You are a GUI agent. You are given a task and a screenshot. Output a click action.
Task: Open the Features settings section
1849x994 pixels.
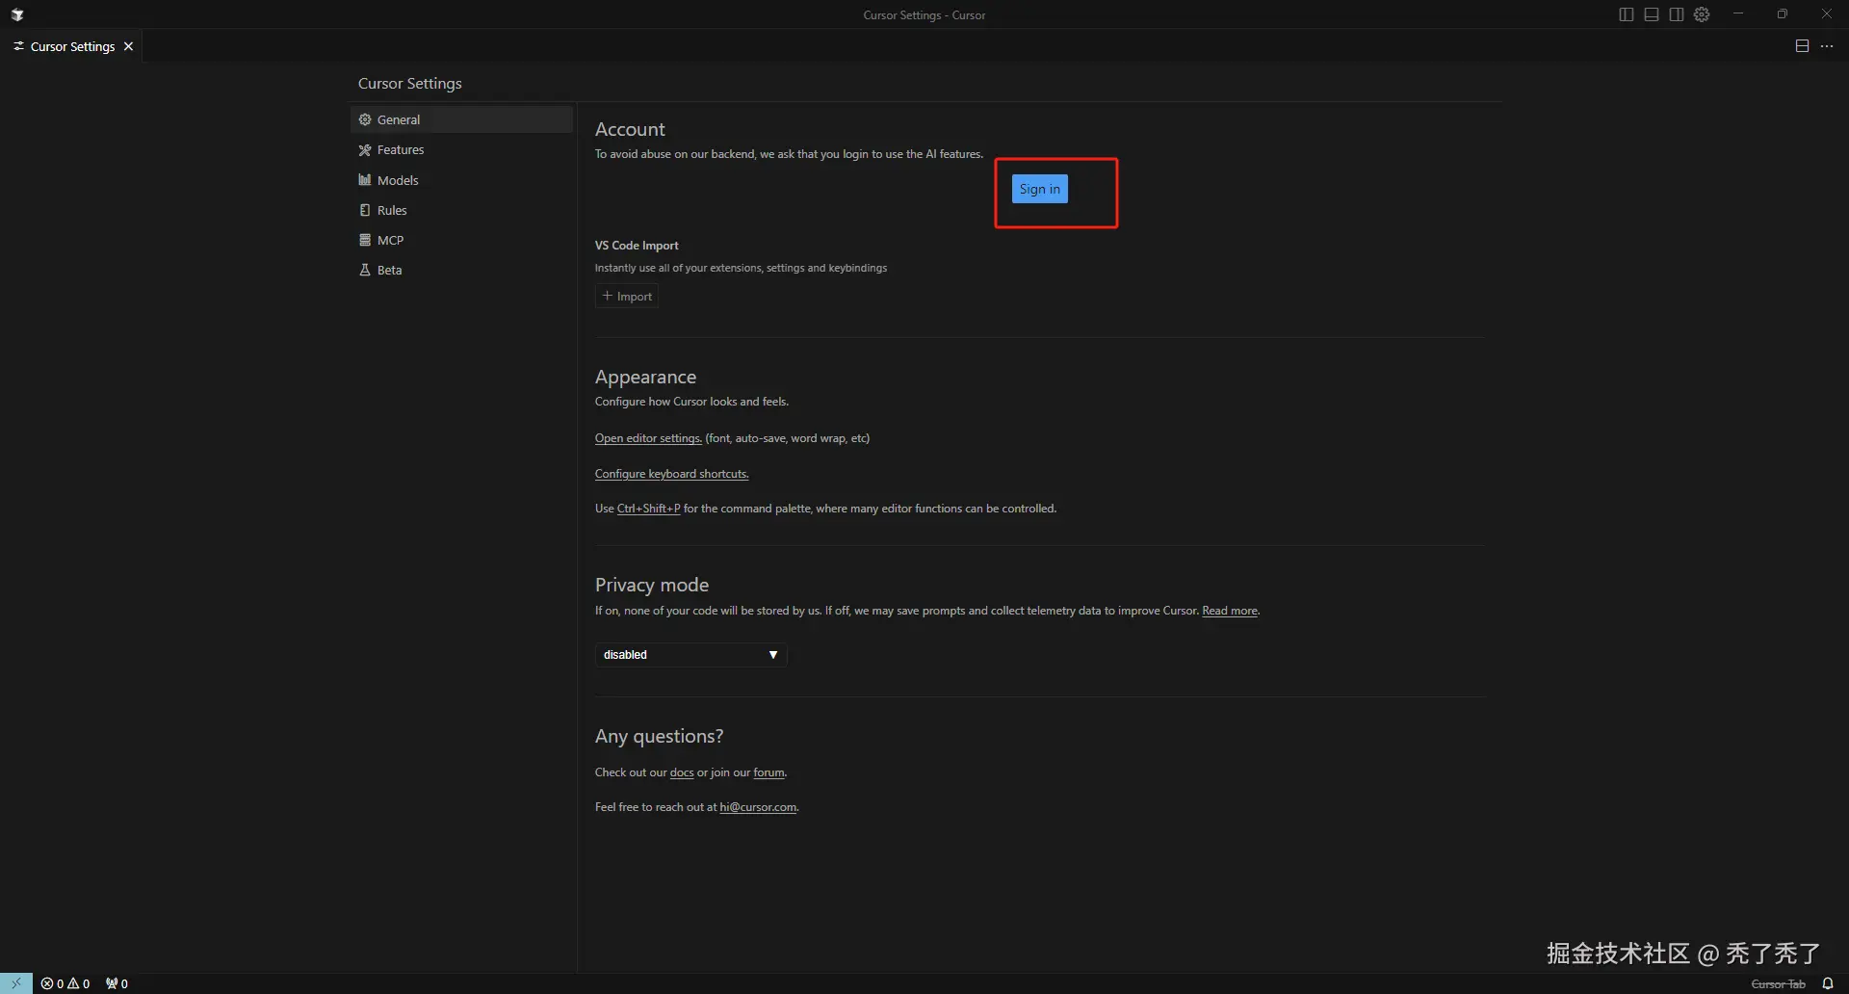(461, 149)
